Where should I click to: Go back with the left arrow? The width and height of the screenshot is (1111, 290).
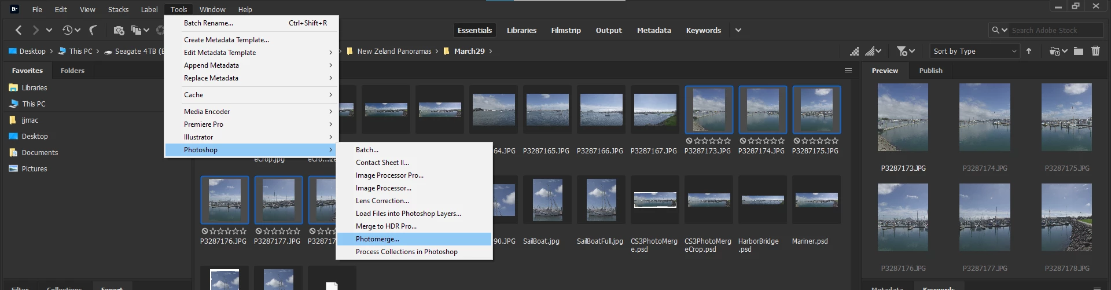19,30
